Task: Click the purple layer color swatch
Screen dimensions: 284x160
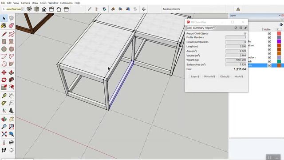Action: (x=279, y=41)
